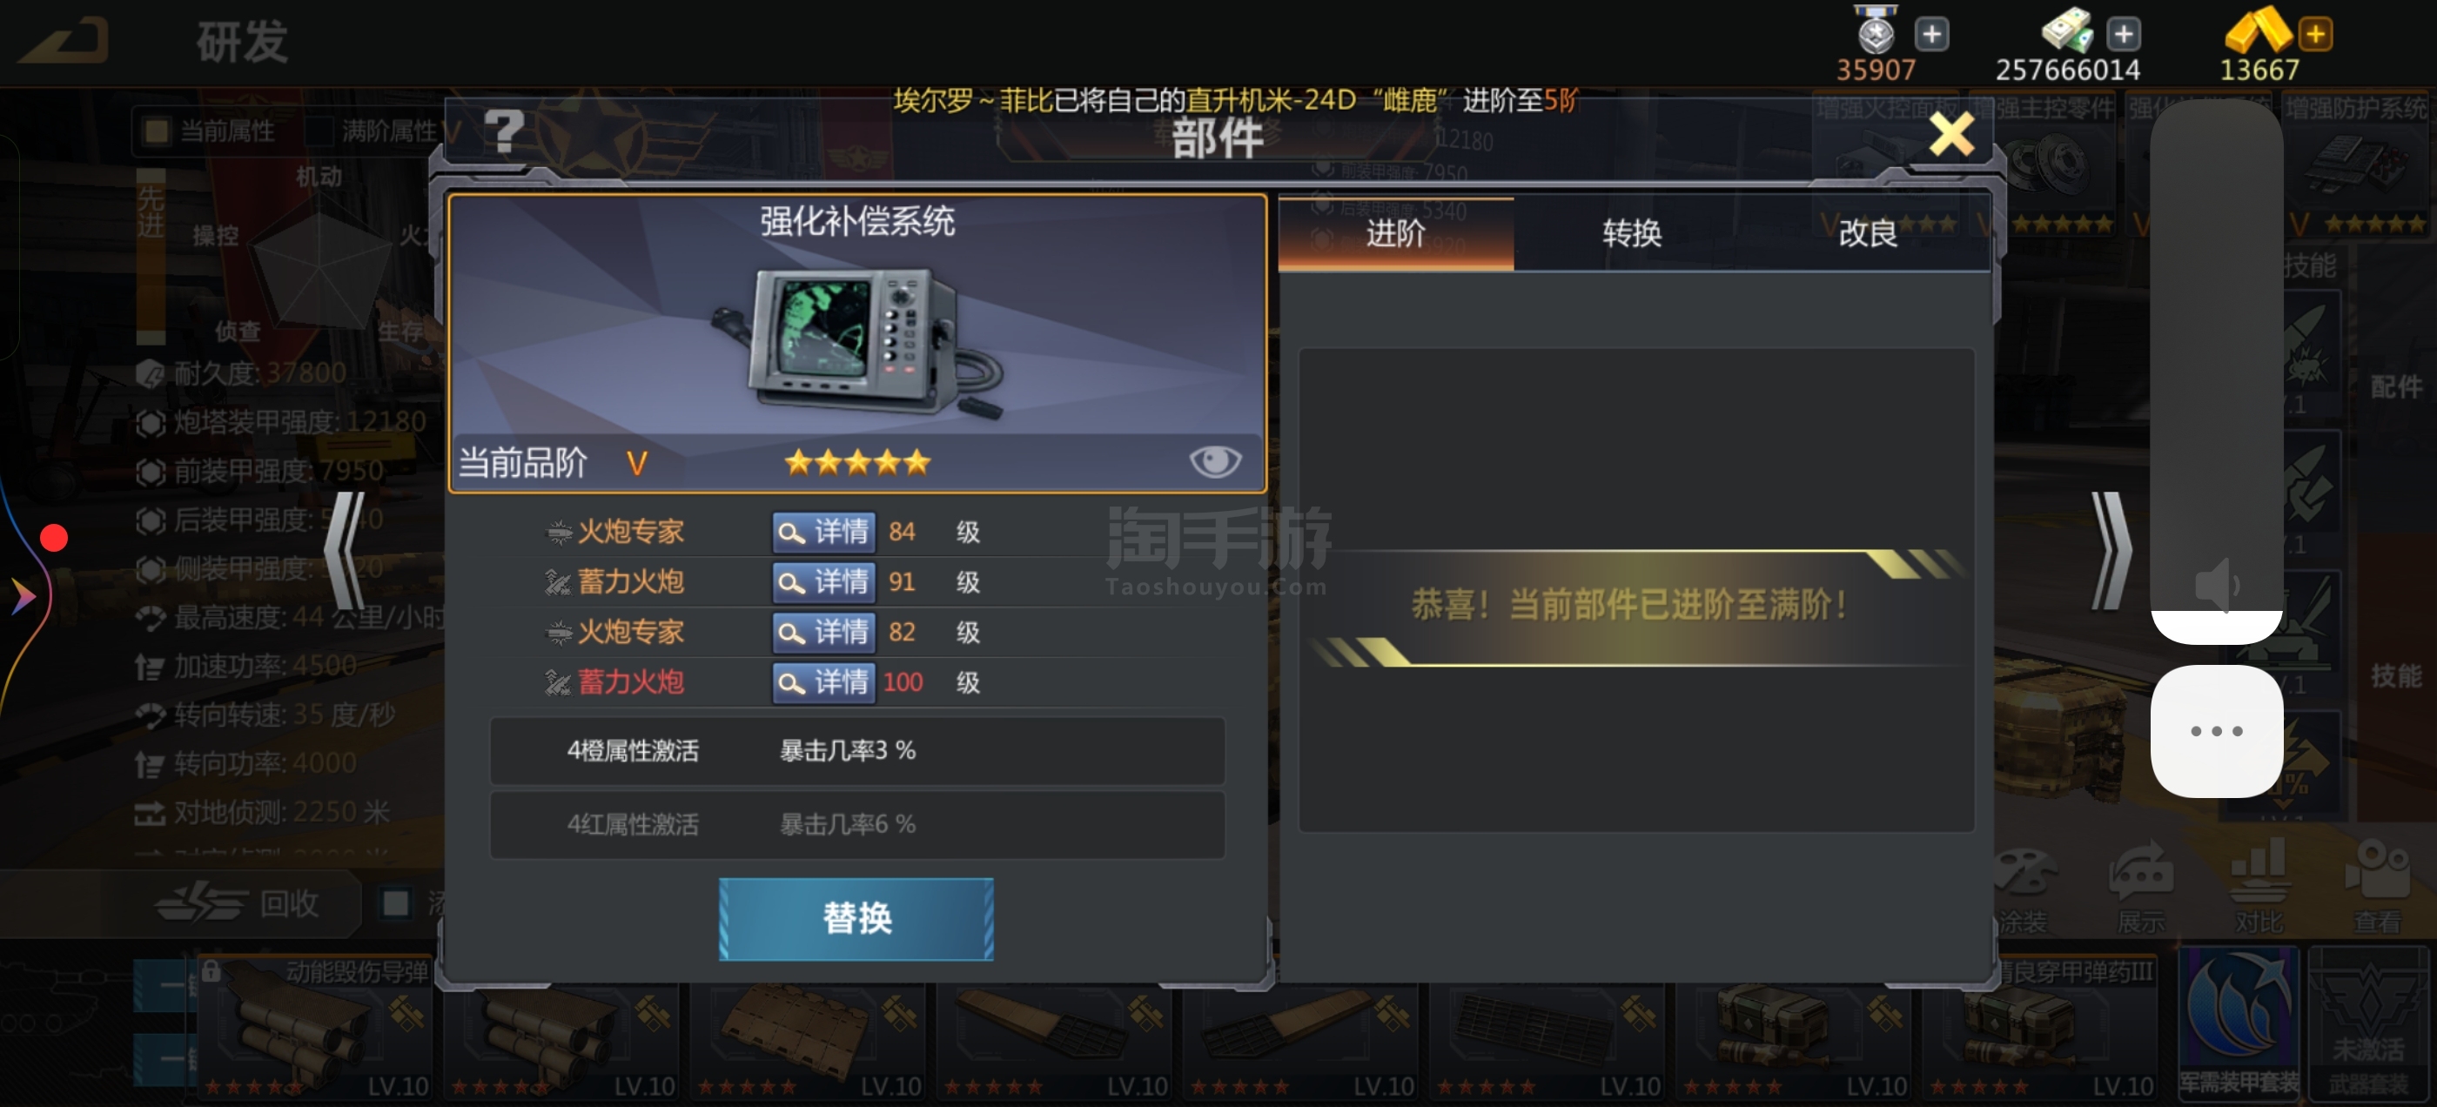Go to previous part with left chevron
The height and width of the screenshot is (1107, 2437).
click(x=346, y=550)
